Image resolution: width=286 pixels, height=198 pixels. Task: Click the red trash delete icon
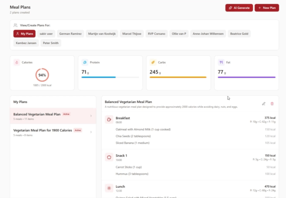[x=272, y=104]
